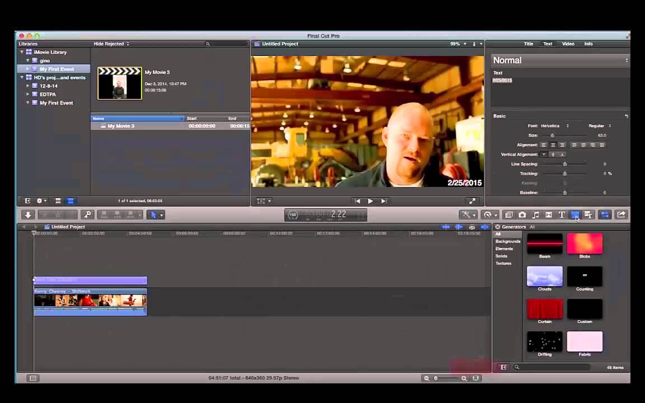
Task: Click the 2/25/2015 text field in inspector
Action: [560, 91]
